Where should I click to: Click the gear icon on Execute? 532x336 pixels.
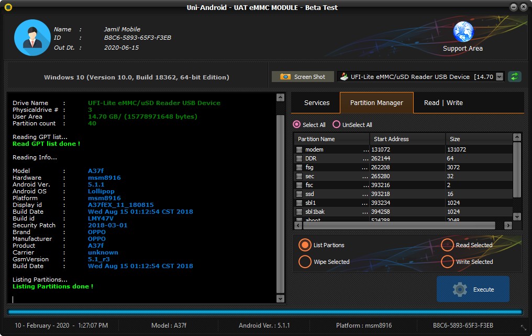(x=459, y=289)
